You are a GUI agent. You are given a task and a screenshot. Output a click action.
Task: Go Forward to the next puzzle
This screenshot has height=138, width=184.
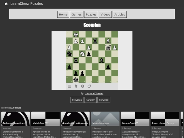coord(104,100)
